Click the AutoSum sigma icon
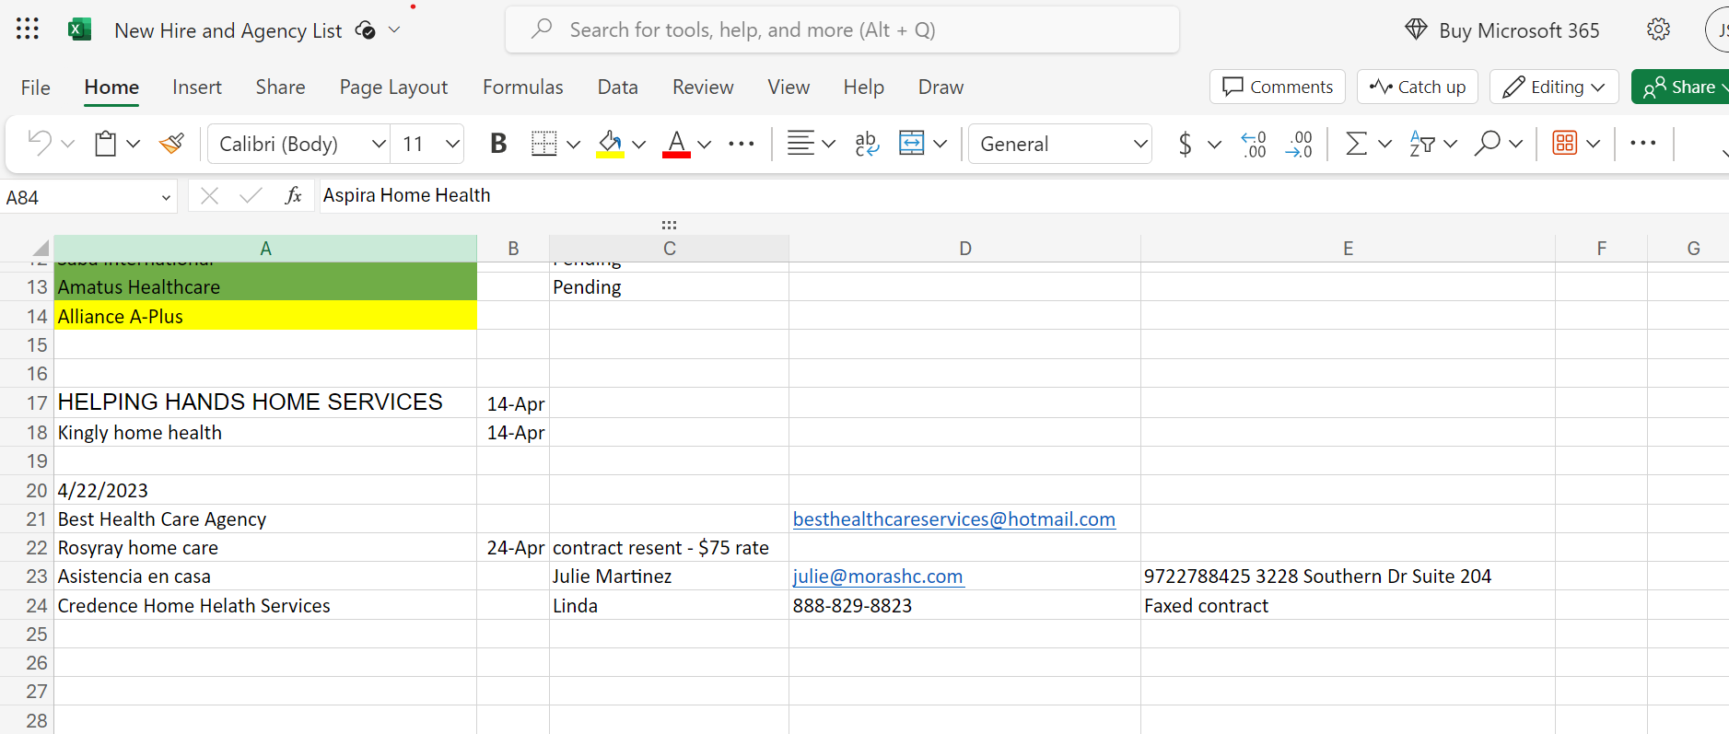This screenshot has height=734, width=1729. (x=1356, y=144)
